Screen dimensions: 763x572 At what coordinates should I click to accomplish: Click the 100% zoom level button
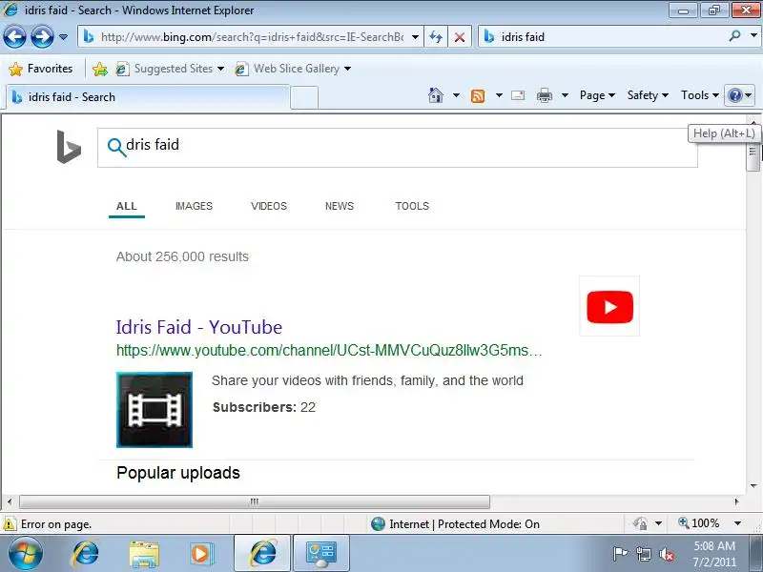click(x=699, y=523)
